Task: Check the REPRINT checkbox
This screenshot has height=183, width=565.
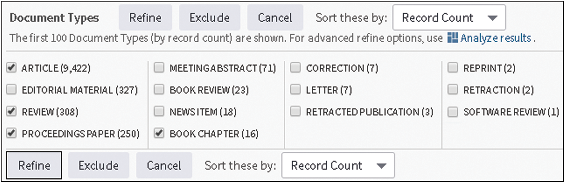Action: 453,68
